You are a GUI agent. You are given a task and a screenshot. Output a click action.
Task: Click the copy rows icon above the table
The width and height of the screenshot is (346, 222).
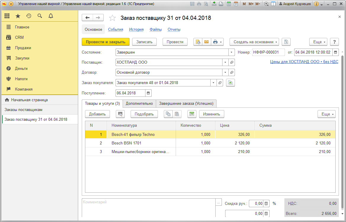168,114
